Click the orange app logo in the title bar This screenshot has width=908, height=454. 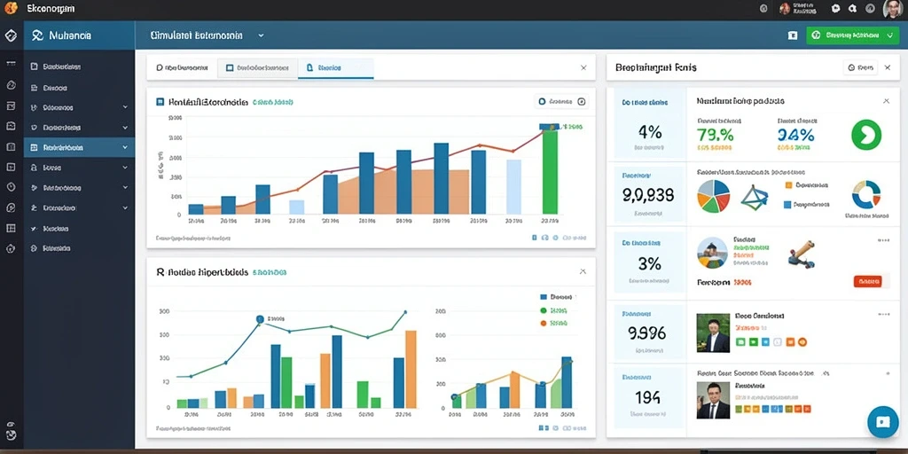click(11, 9)
